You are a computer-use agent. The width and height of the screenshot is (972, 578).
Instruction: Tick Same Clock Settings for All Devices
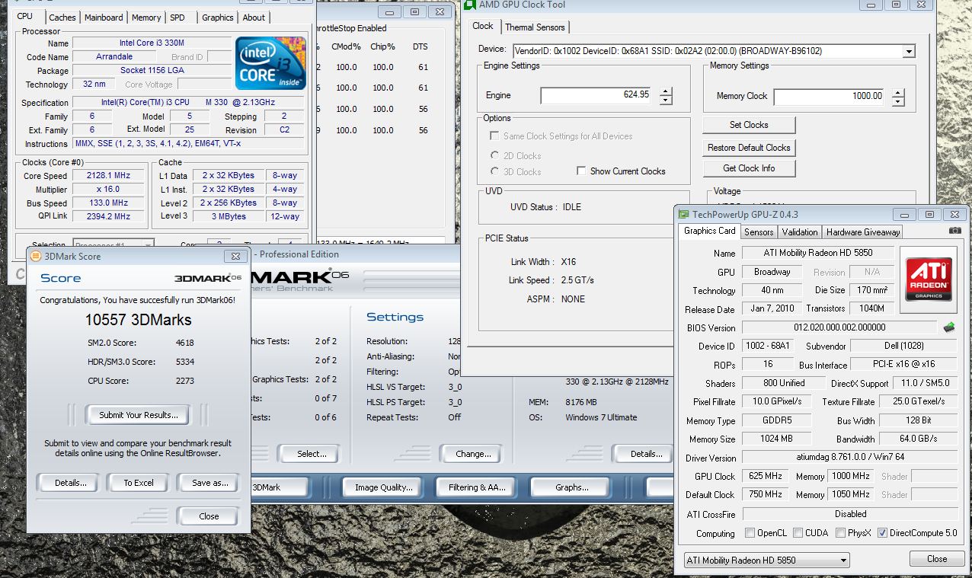pyautogui.click(x=496, y=136)
